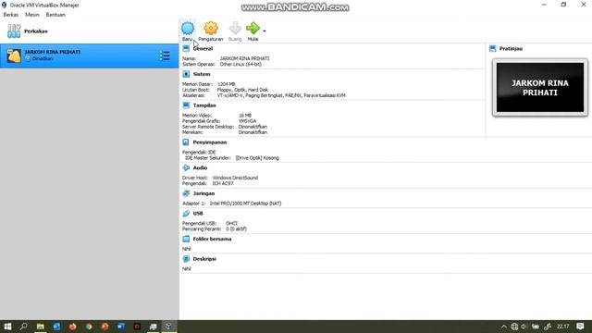
Task: Click Windows DirectSound host driver value
Action: tap(235, 178)
